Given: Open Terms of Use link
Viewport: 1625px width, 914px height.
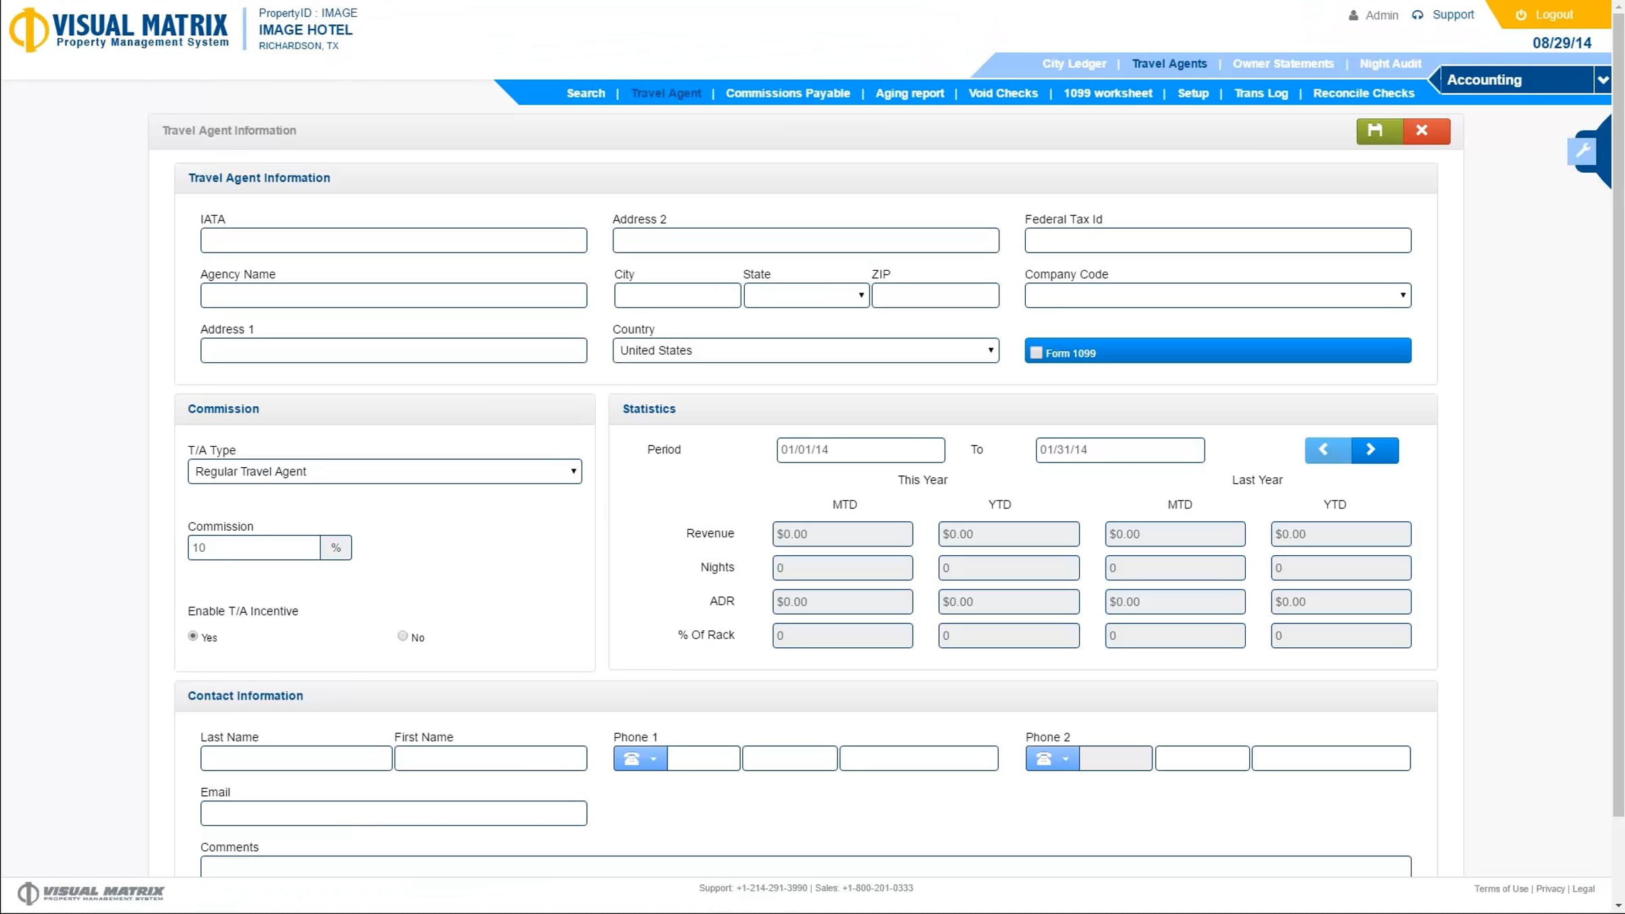Looking at the screenshot, I should tap(1501, 889).
